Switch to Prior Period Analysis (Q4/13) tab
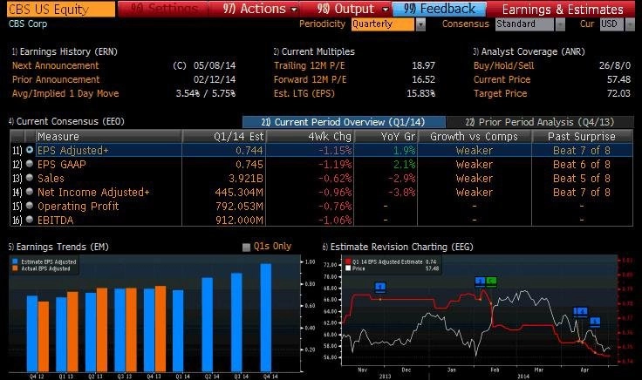The height and width of the screenshot is (380, 642). pyautogui.click(x=540, y=122)
